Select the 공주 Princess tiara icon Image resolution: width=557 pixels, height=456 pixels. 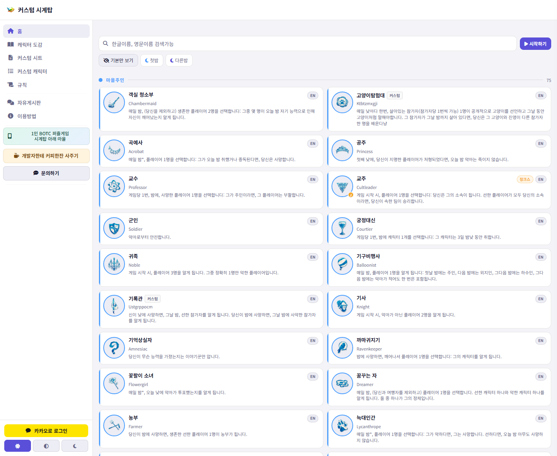(x=342, y=150)
